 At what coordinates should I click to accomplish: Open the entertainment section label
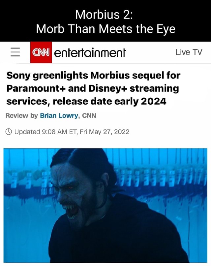coord(90,52)
